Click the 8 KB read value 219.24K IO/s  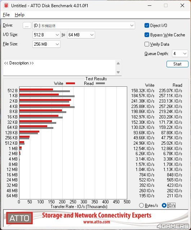[170, 112]
